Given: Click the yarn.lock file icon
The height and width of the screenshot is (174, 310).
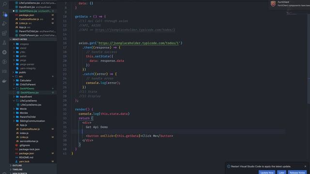Looking at the screenshot, I should coord(16,161).
